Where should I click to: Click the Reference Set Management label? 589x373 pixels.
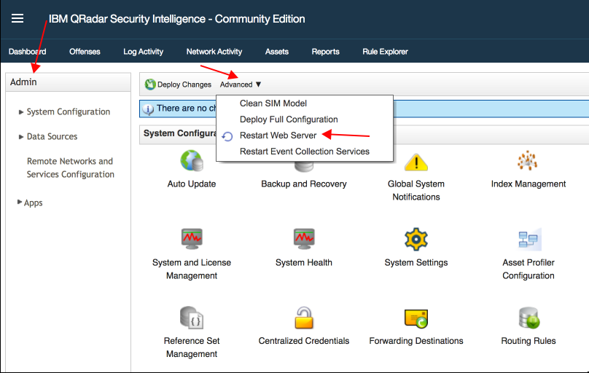192,347
